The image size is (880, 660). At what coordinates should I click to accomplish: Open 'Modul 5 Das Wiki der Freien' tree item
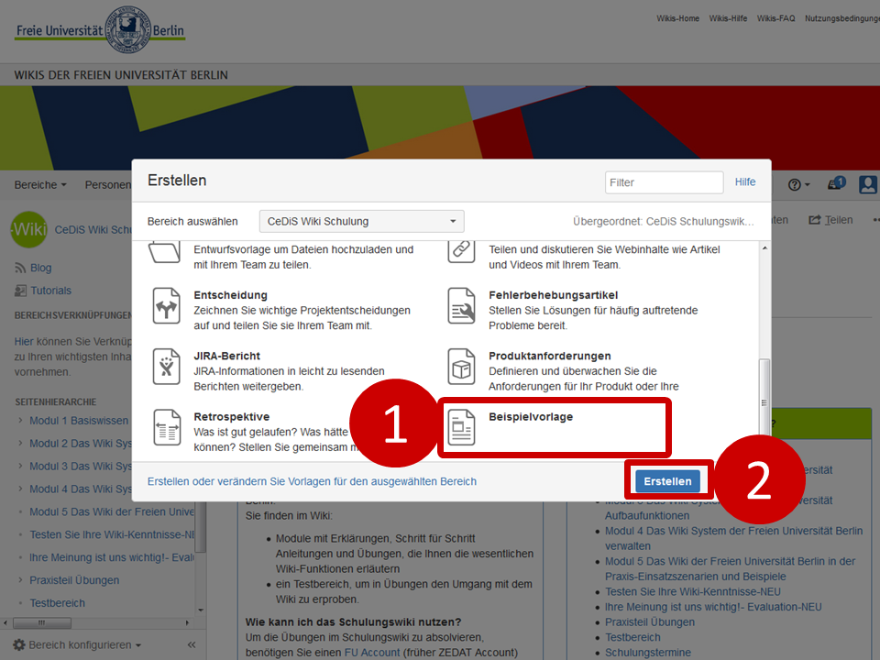point(112,511)
